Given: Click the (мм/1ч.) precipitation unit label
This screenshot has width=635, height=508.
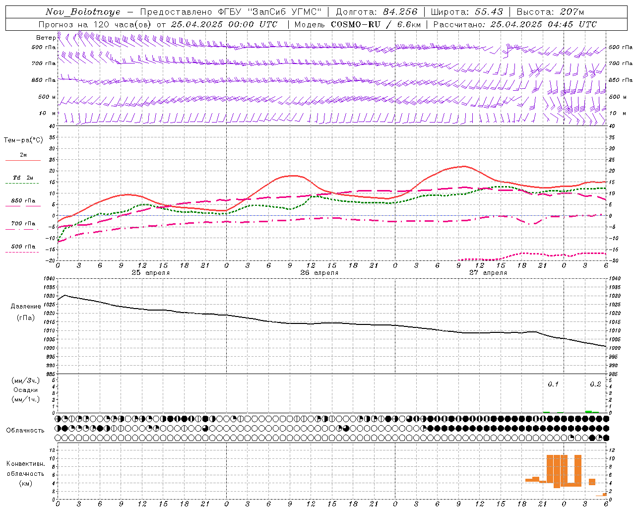Looking at the screenshot, I should pyautogui.click(x=26, y=399).
